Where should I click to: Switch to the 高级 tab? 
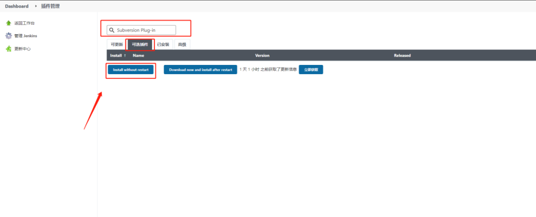click(182, 45)
